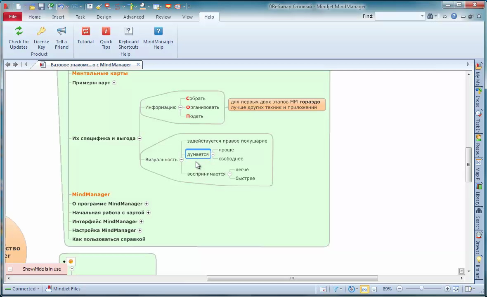
Task: Open MindManager Help
Action: pos(158,38)
